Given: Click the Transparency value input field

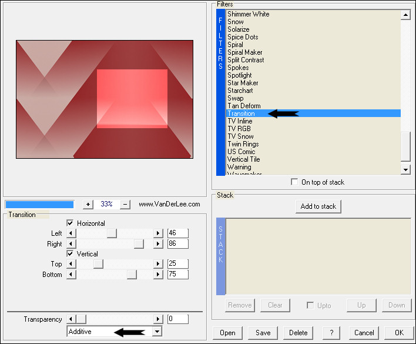Looking at the screenshot, I should click(178, 319).
